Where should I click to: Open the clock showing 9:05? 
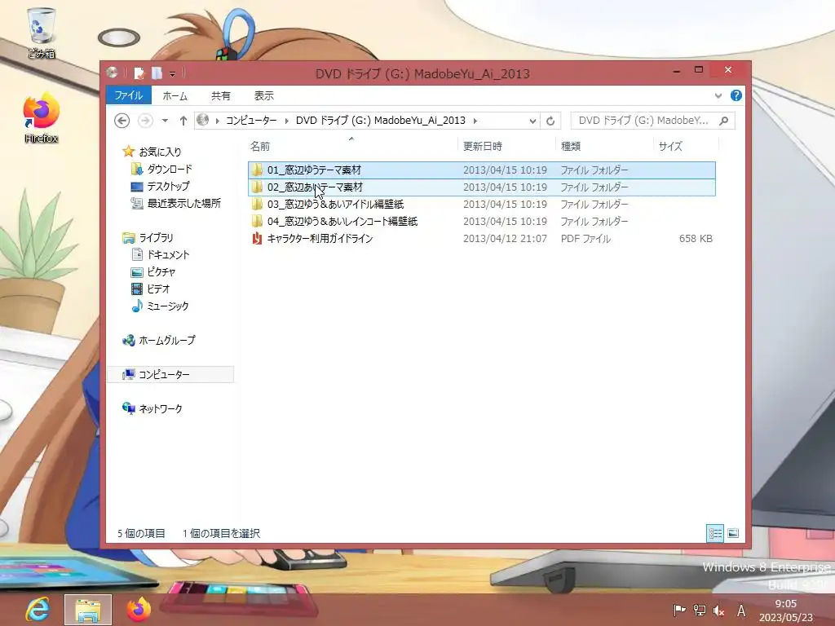(x=786, y=611)
